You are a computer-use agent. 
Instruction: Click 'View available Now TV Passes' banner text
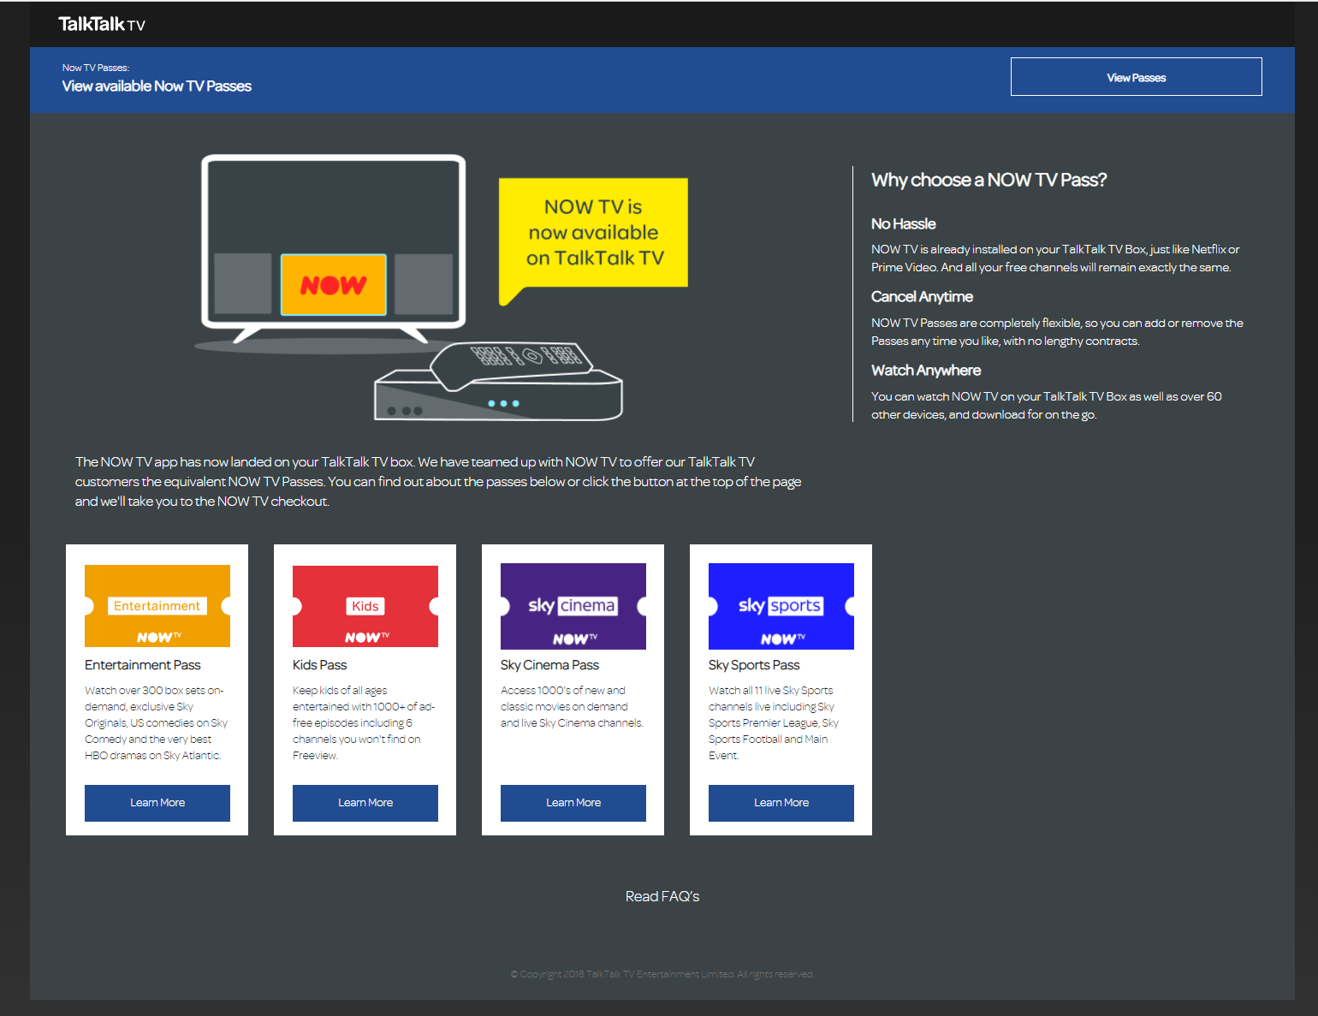coord(157,86)
